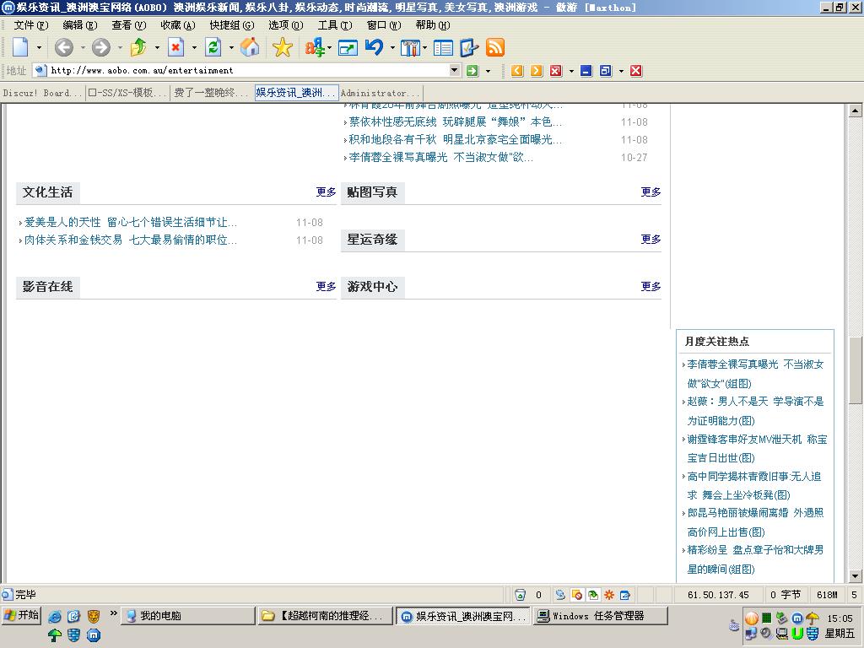Click the orange next tab arrow button
The image size is (864, 648).
pos(536,71)
